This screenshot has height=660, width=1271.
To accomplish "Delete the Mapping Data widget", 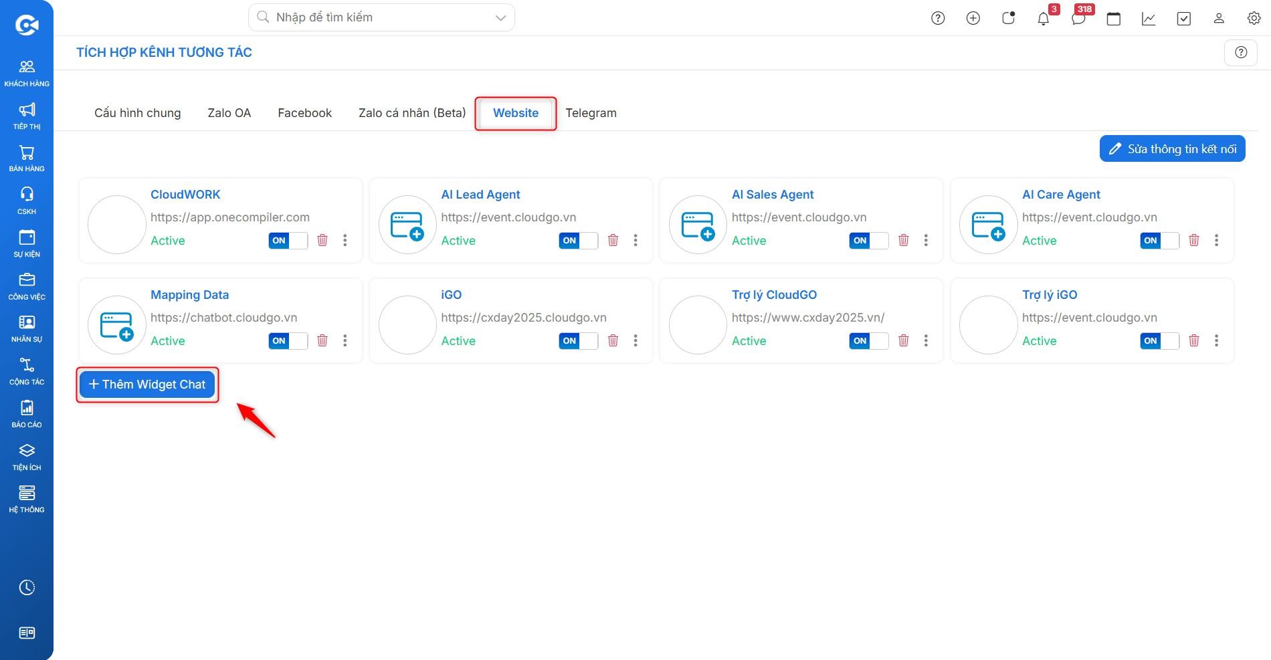I will click(322, 340).
